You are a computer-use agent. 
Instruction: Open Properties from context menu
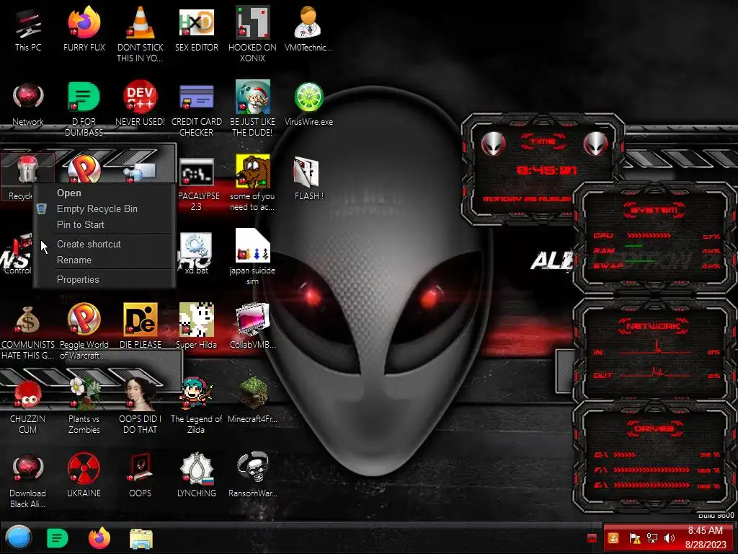coord(105,279)
